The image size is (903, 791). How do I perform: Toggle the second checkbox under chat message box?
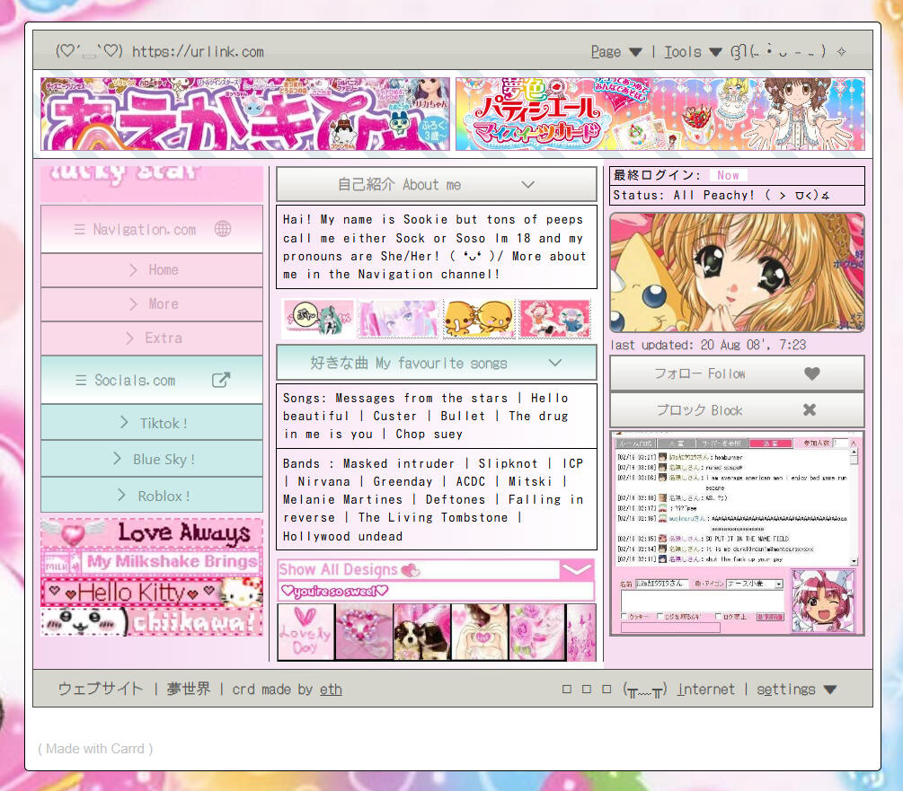click(x=660, y=616)
